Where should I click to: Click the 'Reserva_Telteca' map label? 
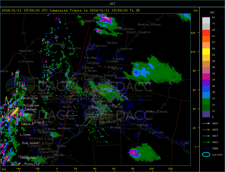[149, 24]
